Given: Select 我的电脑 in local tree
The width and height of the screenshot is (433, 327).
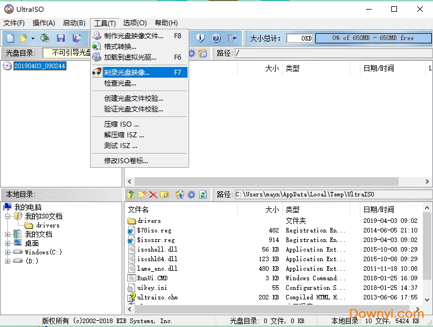Looking at the screenshot, I should [28, 207].
